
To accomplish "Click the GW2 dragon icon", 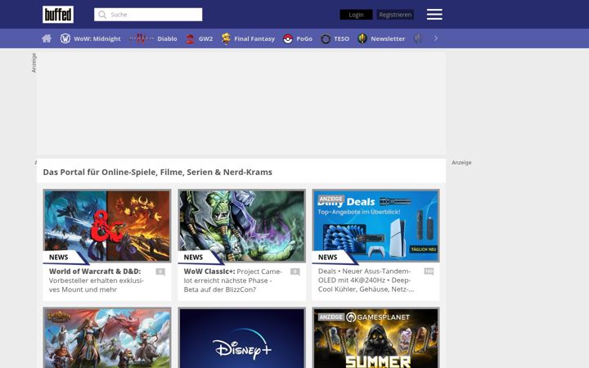I will point(190,38).
